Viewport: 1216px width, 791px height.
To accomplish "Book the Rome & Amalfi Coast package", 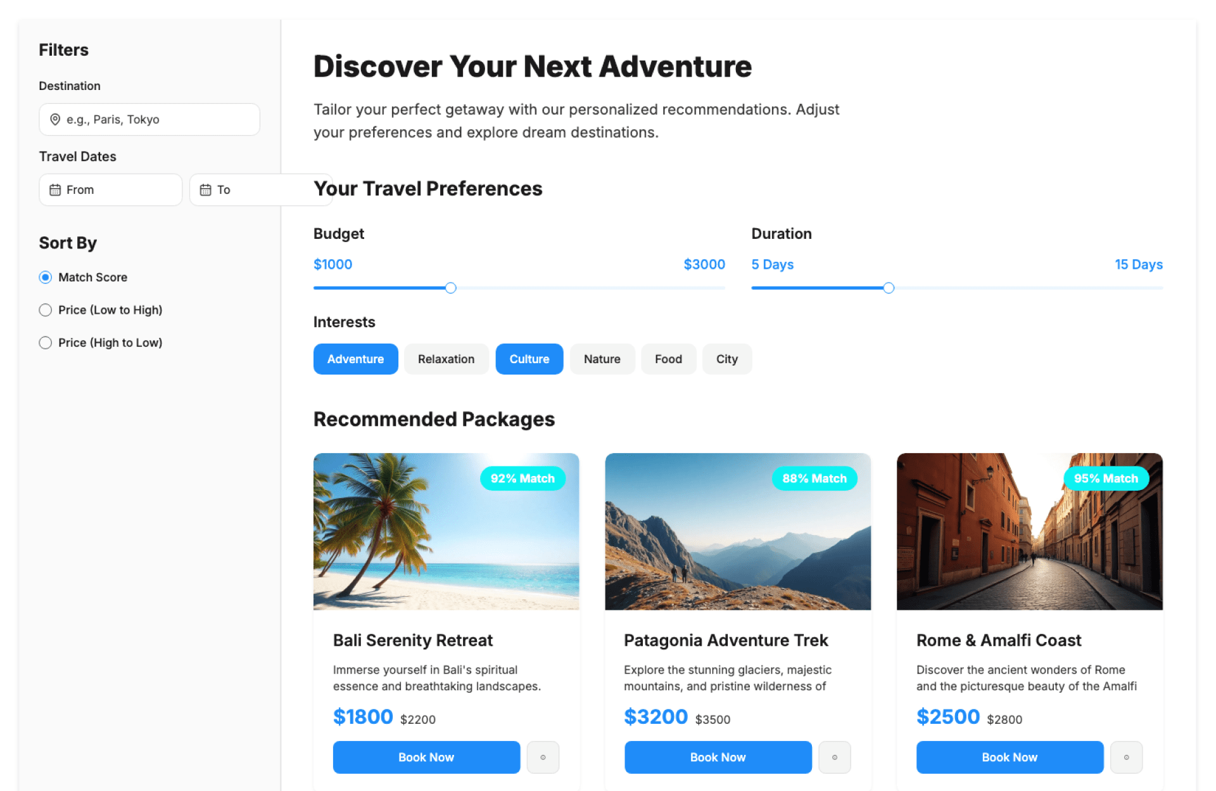I will coord(1010,757).
